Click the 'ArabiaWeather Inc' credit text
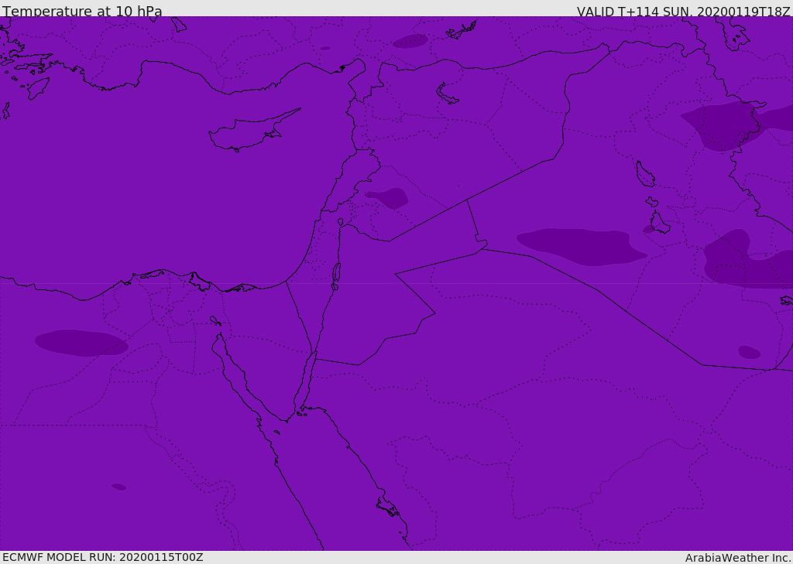793x564 pixels. click(737, 558)
